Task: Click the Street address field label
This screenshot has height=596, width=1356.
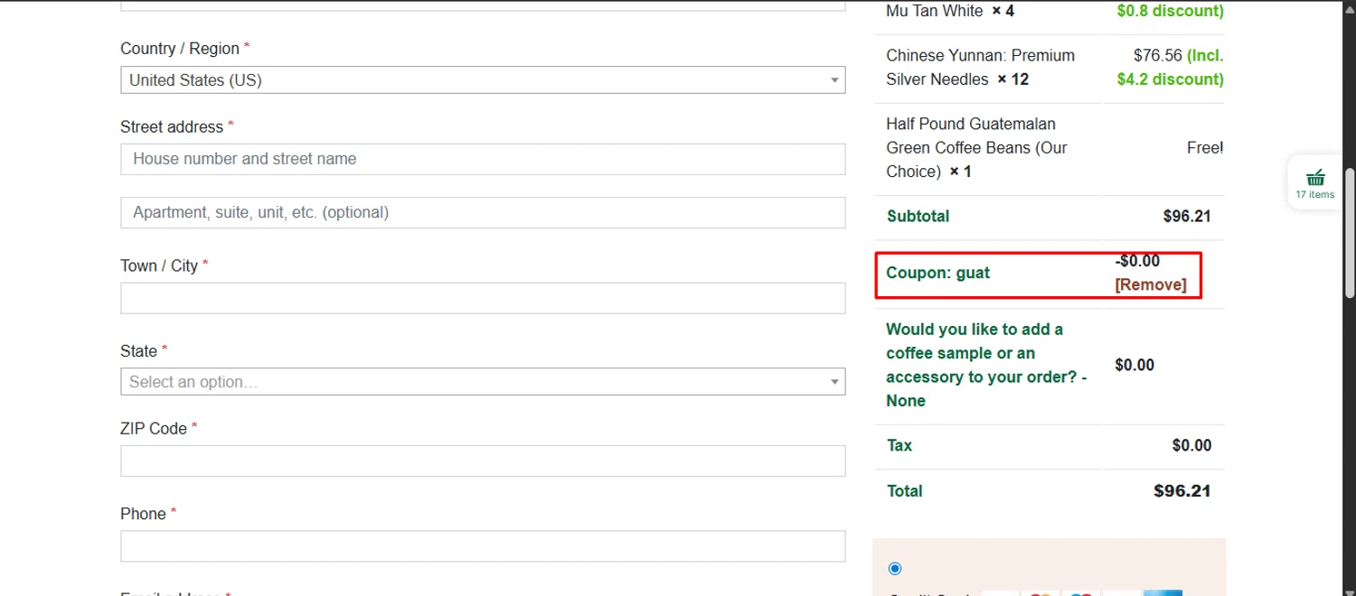Action: pyautogui.click(x=172, y=127)
